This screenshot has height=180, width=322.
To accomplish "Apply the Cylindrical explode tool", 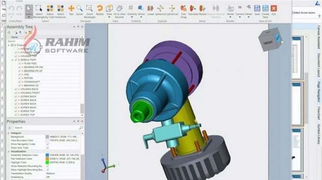I will pyautogui.click(x=172, y=10).
